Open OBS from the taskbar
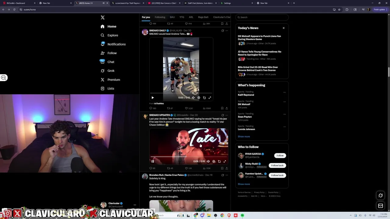This screenshot has width=390, height=219. pos(215,215)
